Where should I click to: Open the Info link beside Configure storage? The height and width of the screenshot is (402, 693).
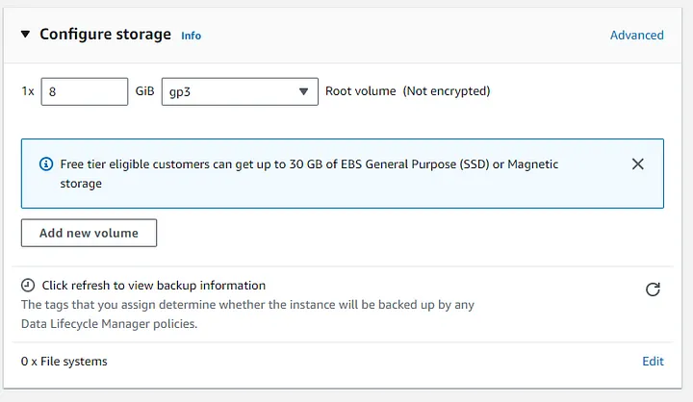(x=192, y=36)
